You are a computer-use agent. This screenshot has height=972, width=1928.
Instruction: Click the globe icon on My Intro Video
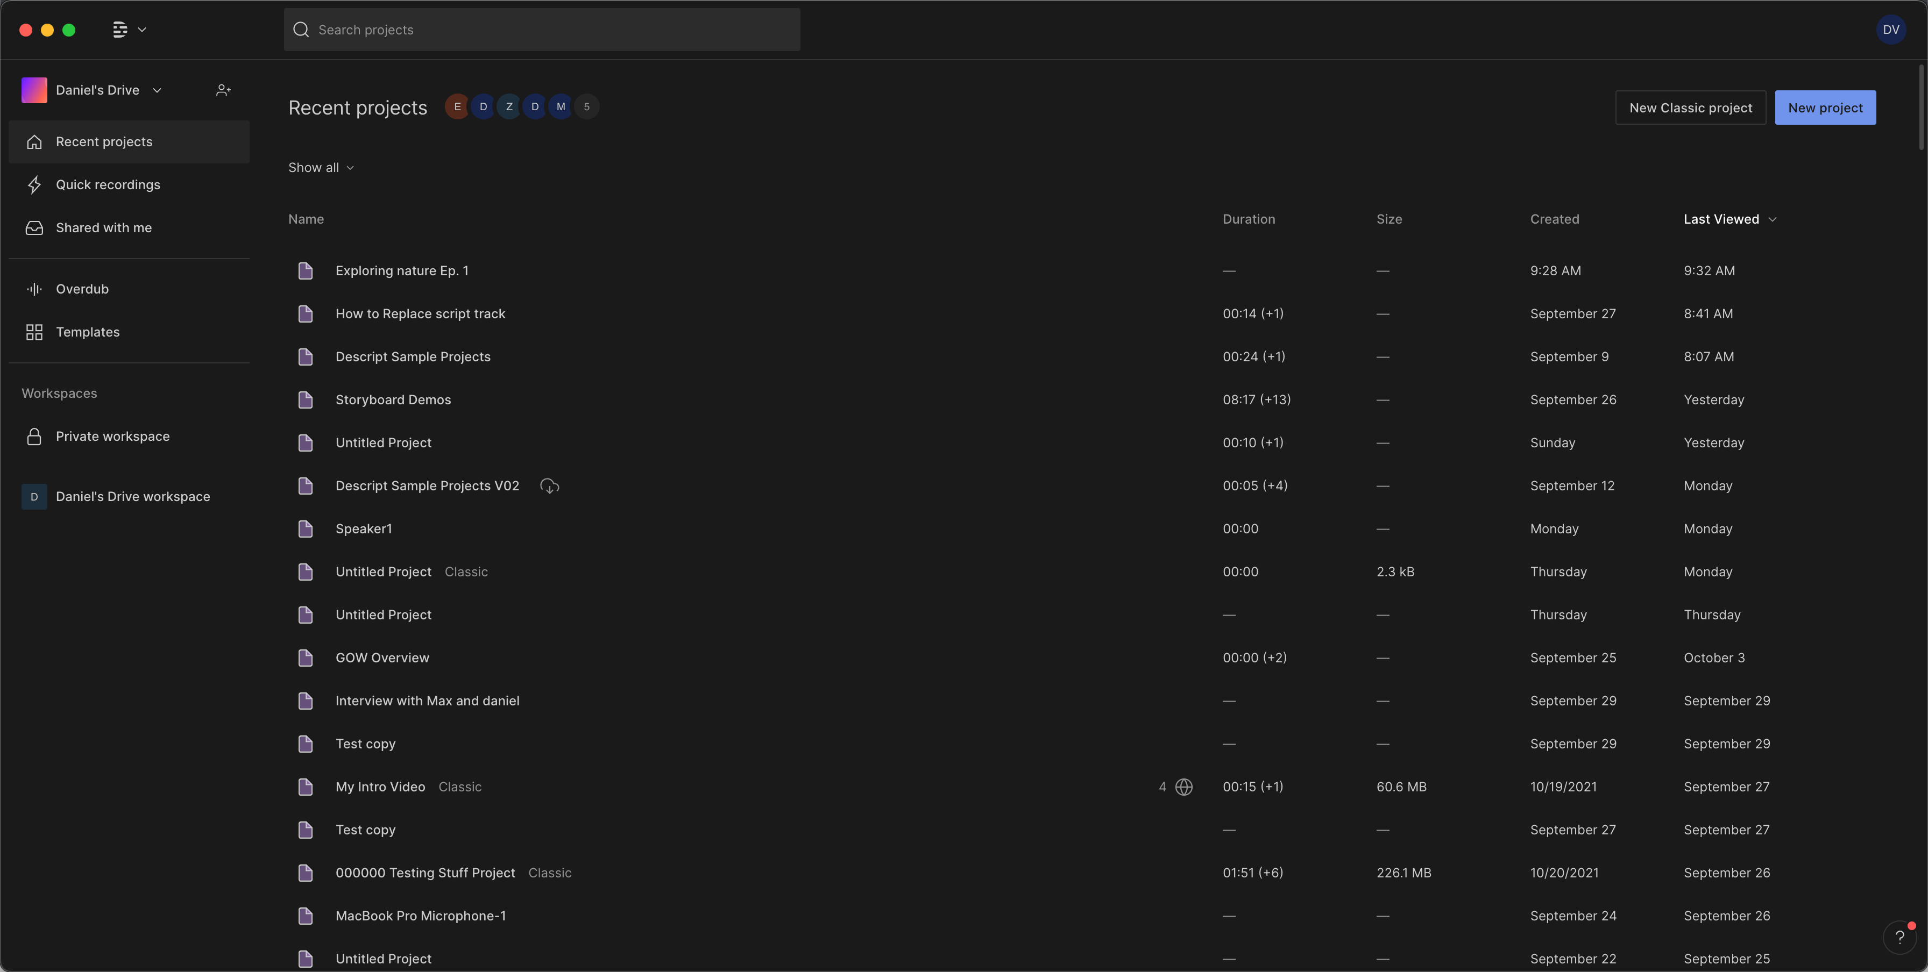1184,787
